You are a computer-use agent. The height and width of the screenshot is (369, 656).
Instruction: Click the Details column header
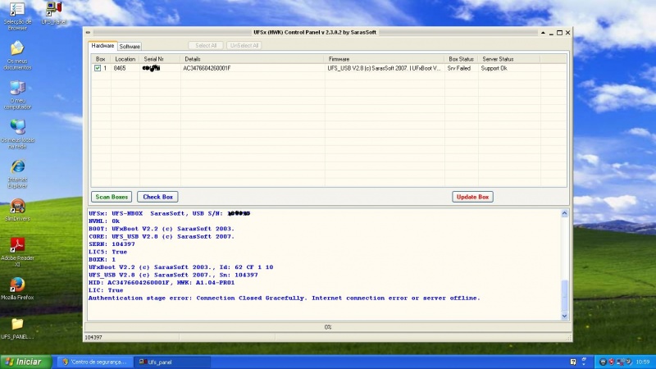[x=253, y=59]
